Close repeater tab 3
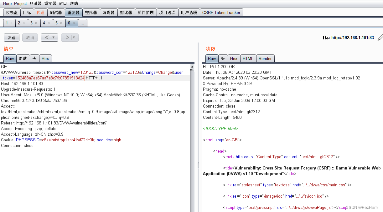The image size is (383, 212). tap(36, 23)
